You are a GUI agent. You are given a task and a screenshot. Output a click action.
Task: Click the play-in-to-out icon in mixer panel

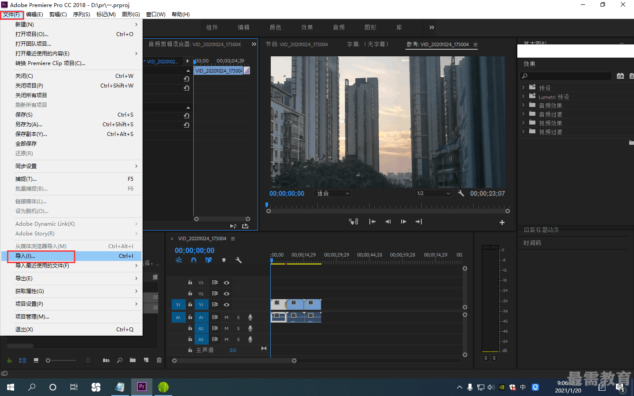[x=233, y=226]
